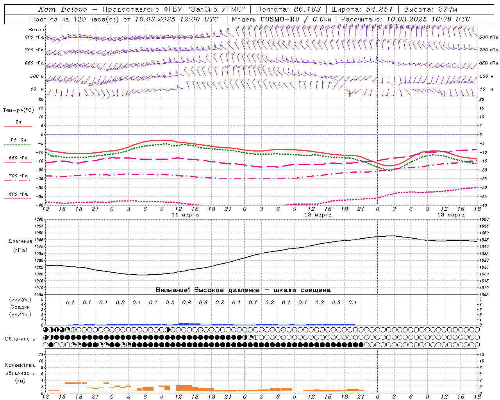500x400 pixels.
Task: Click the longitude value Долгота: 86.163
Action: tap(289, 9)
